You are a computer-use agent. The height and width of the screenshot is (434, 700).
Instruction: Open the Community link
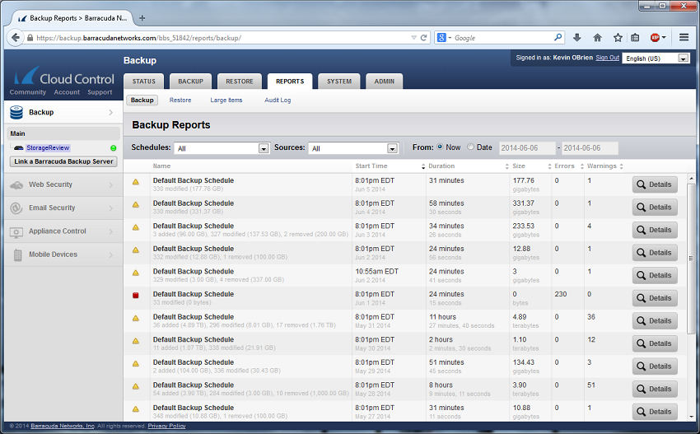click(x=28, y=92)
